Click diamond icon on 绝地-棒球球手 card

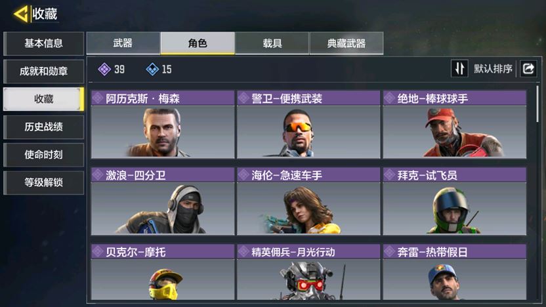(x=390, y=98)
